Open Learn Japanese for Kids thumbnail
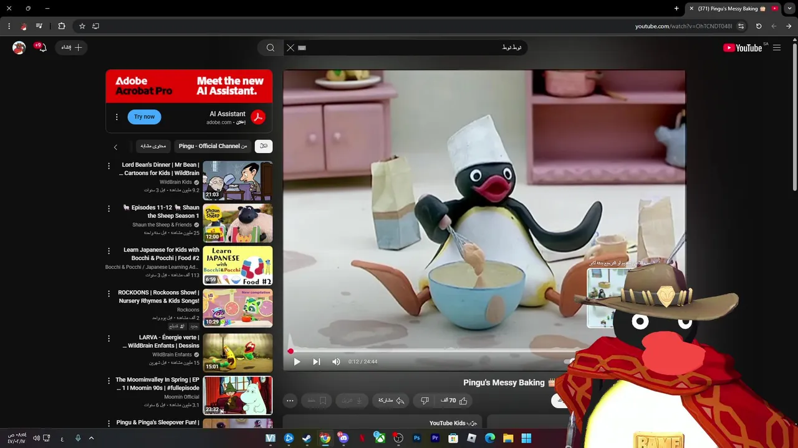 pyautogui.click(x=238, y=265)
